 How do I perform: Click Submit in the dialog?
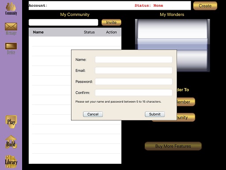pyautogui.click(x=154, y=114)
